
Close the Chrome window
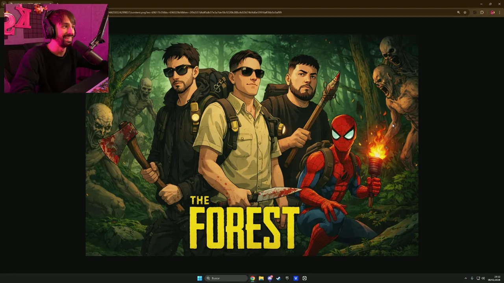tap(499, 4)
